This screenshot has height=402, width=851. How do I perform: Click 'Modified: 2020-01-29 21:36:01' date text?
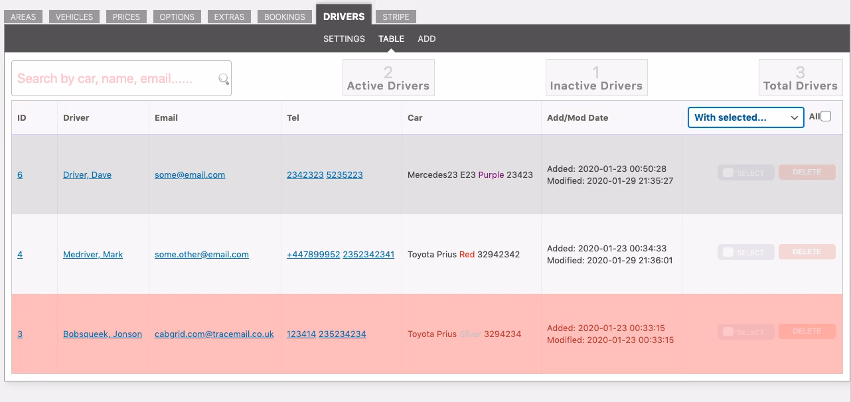tap(609, 260)
